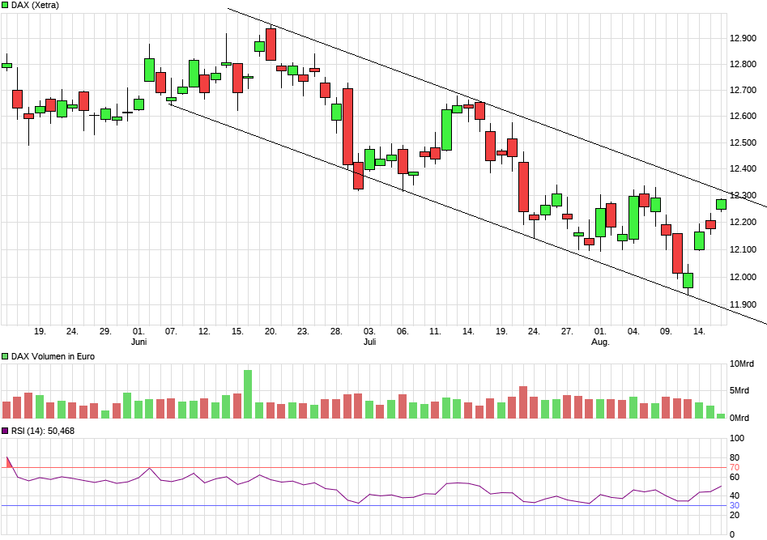Click the 0Mrd volume axis label
The height and width of the screenshot is (540, 767).
[739, 418]
